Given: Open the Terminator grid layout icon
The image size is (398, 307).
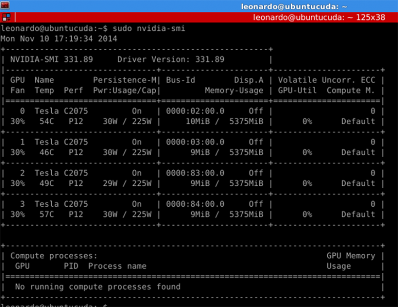Looking at the screenshot, I should (6, 17).
